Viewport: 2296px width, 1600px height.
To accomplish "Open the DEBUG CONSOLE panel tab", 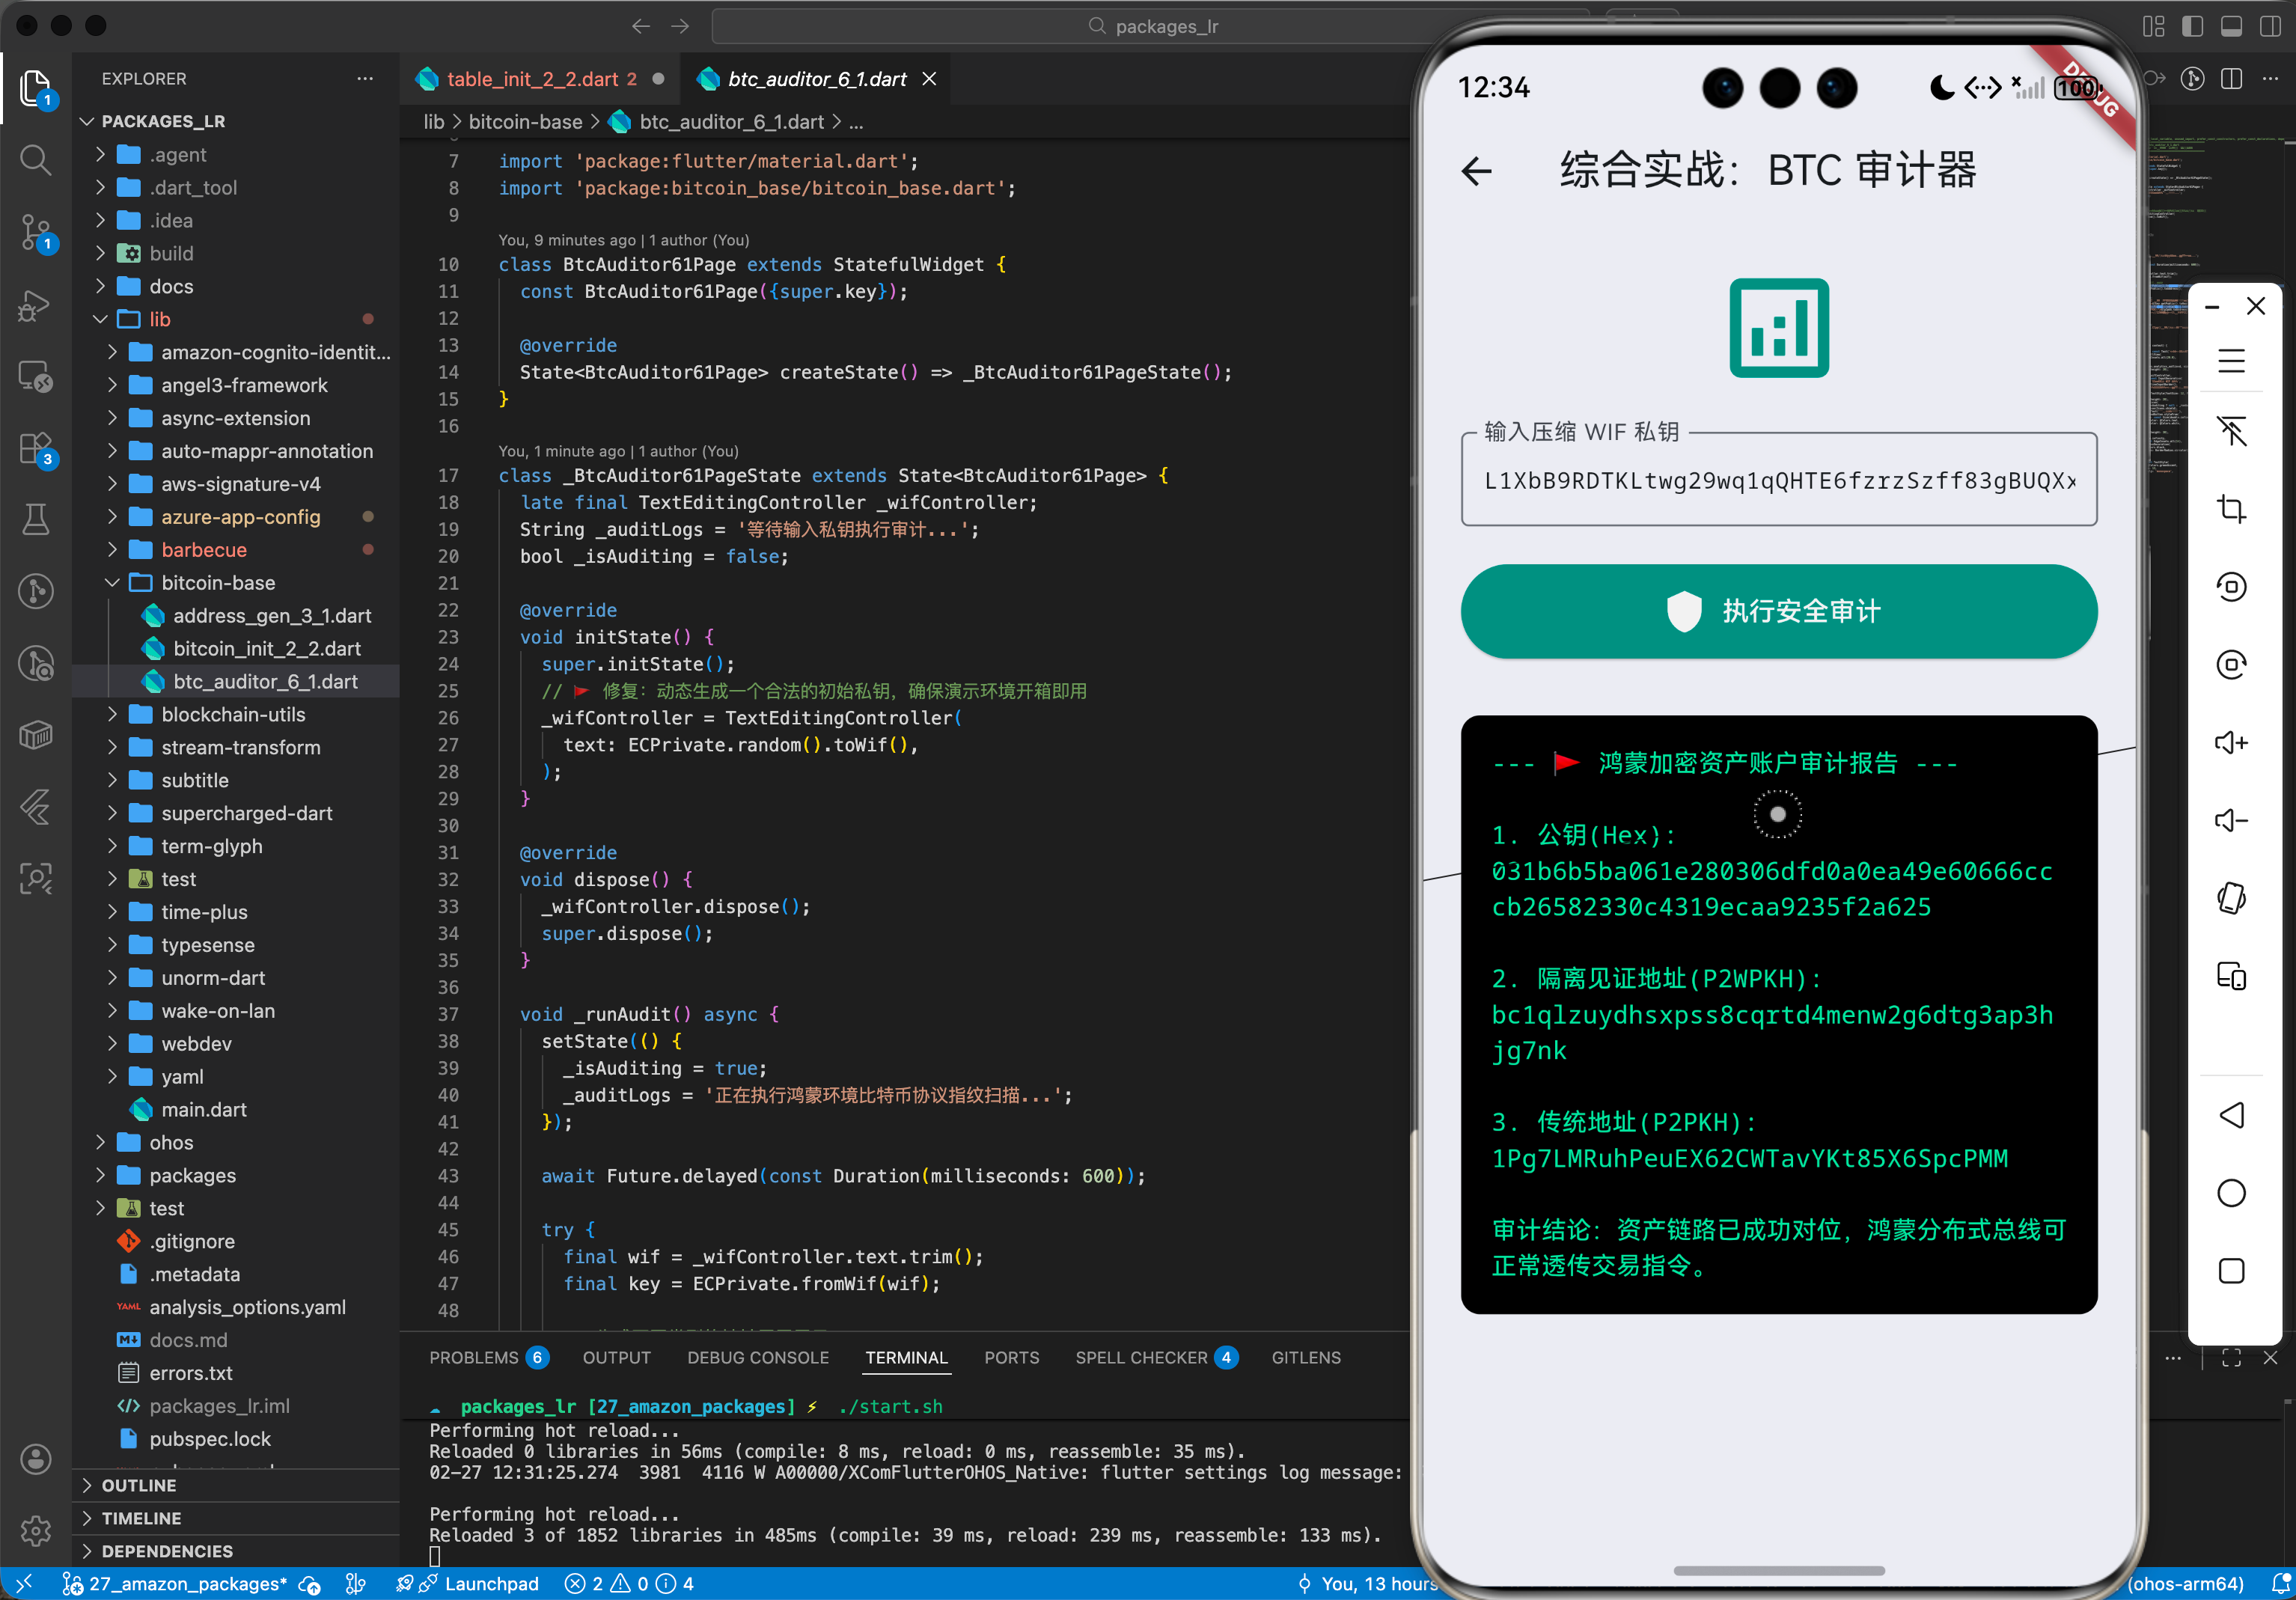I will click(x=757, y=1357).
